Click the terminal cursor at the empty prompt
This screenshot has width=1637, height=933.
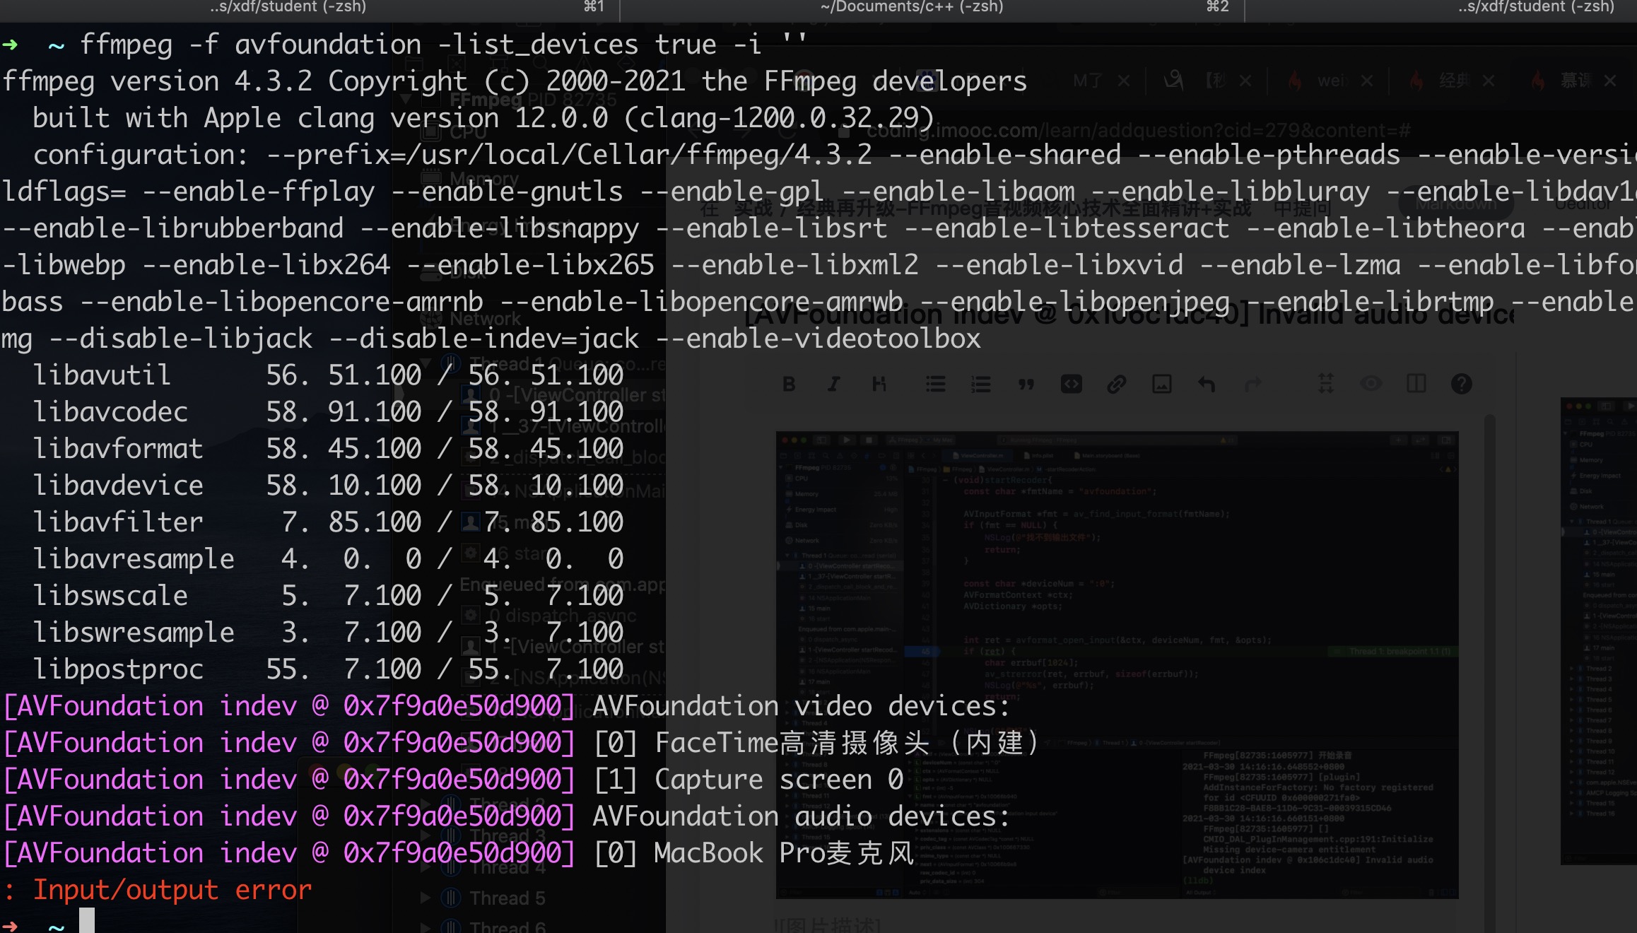pyautogui.click(x=86, y=921)
